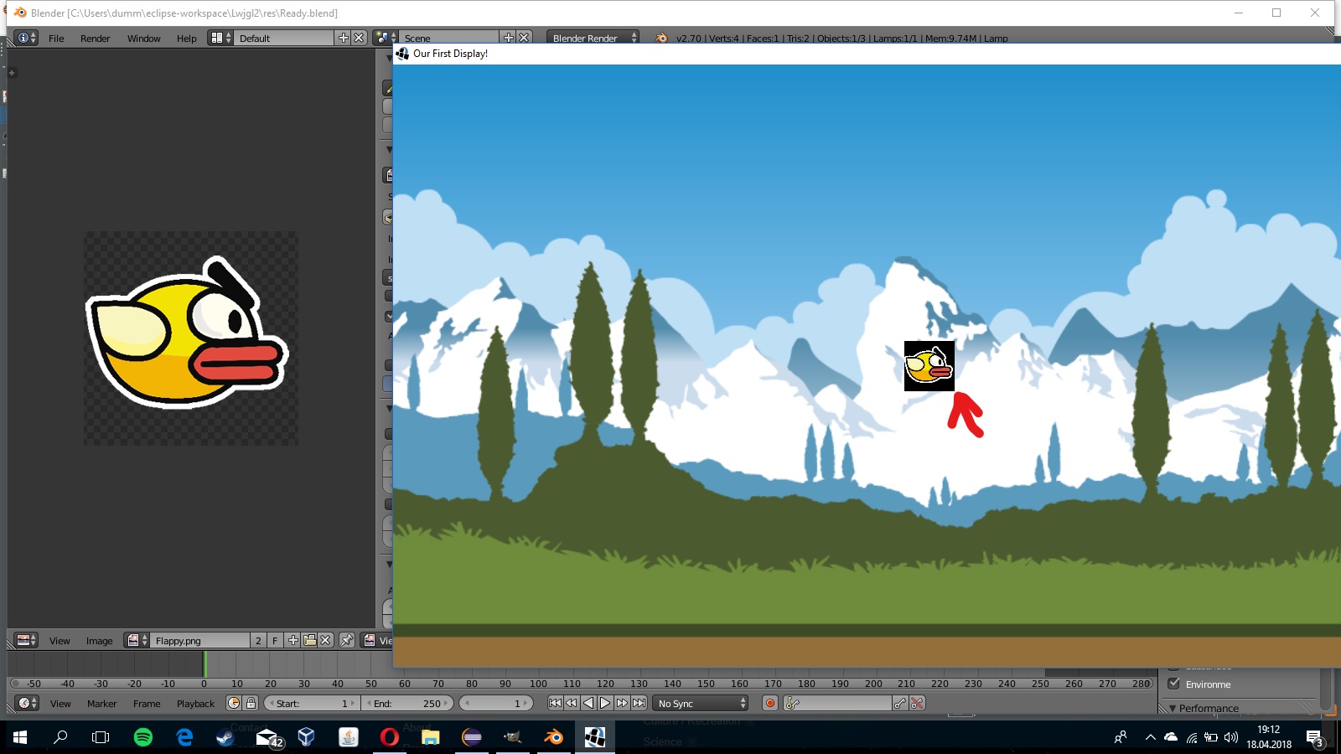This screenshot has width=1341, height=754.
Task: Toggle automatic keyframe record button
Action: pyautogui.click(x=770, y=703)
